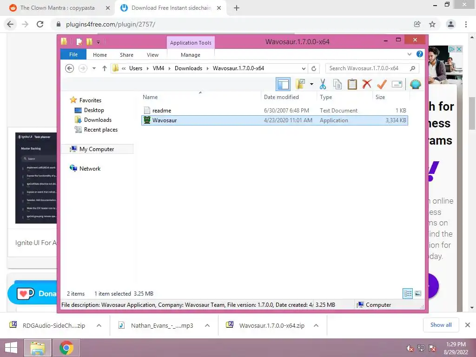Open Quick Access Toolbar customize dropdown

pyautogui.click(x=99, y=42)
